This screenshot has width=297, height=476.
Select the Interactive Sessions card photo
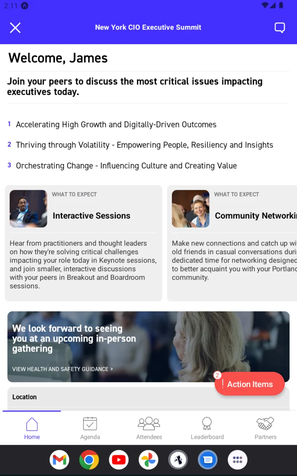coord(28,209)
